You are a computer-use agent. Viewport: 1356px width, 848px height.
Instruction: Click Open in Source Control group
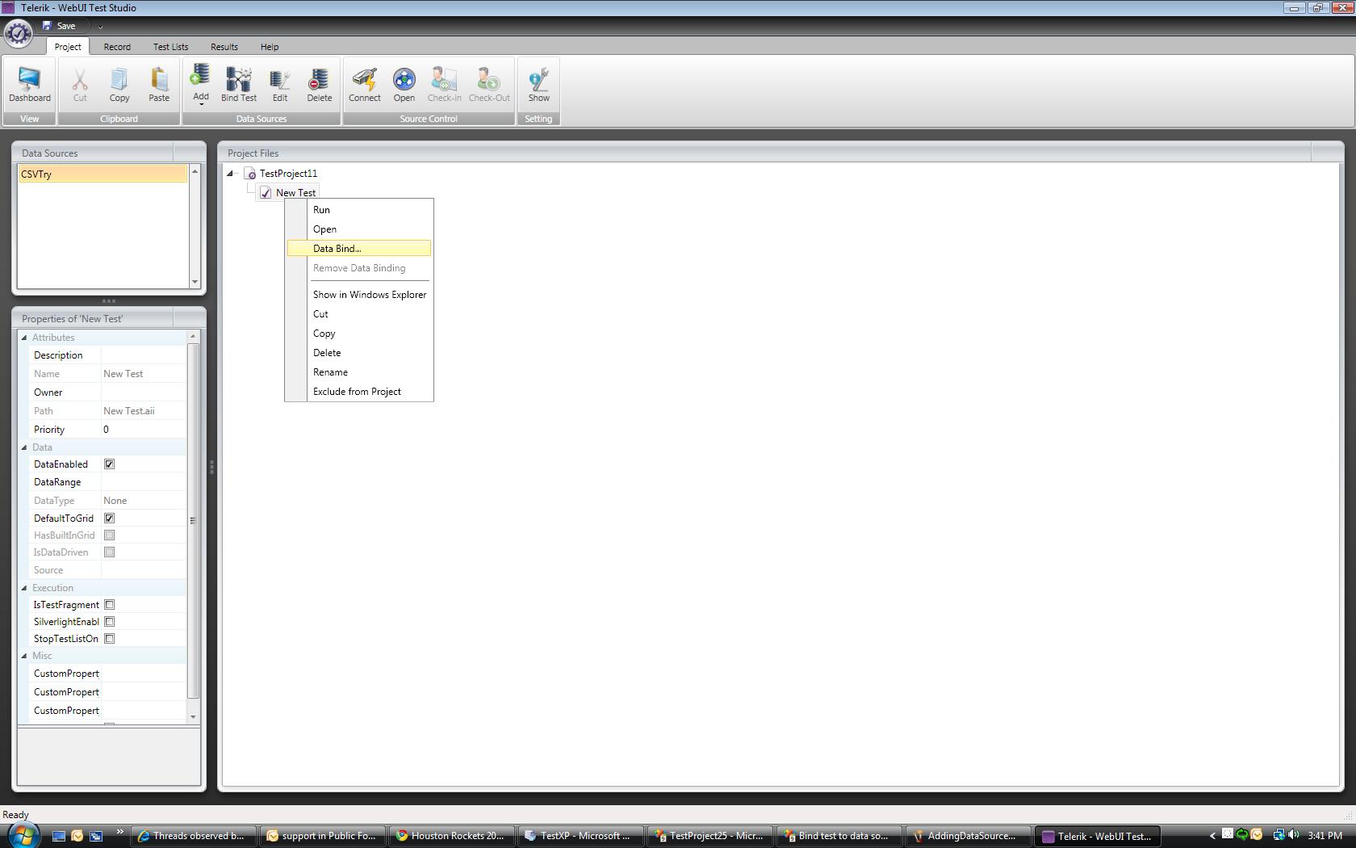(x=404, y=85)
